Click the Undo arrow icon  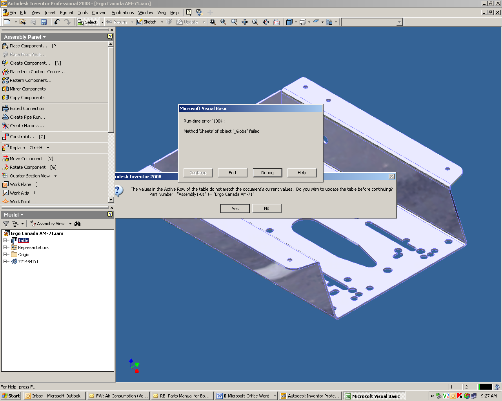pyautogui.click(x=57, y=22)
